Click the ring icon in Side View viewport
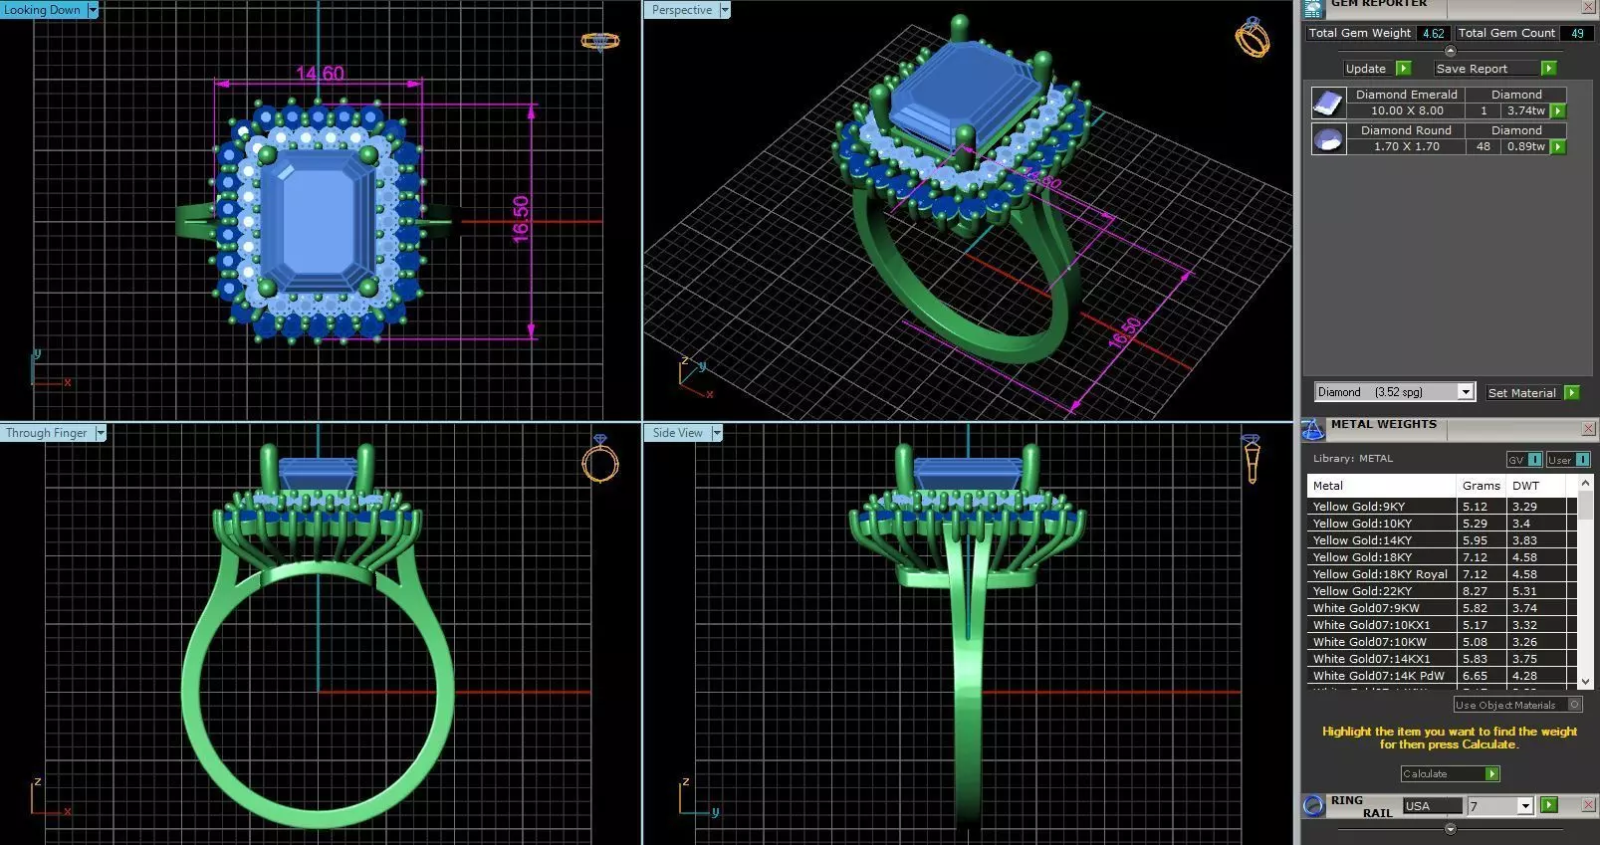Screen dimensions: 1600x845 tap(1252, 459)
